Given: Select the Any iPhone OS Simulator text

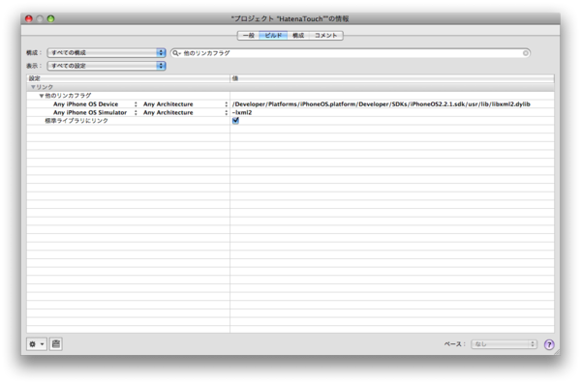Looking at the screenshot, I should pyautogui.click(x=90, y=112).
